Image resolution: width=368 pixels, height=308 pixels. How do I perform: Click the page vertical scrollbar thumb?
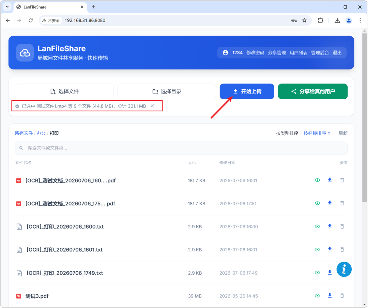click(x=364, y=117)
